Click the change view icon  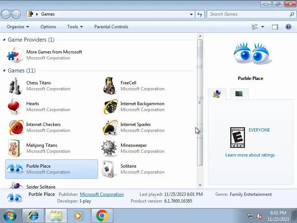[255, 27]
